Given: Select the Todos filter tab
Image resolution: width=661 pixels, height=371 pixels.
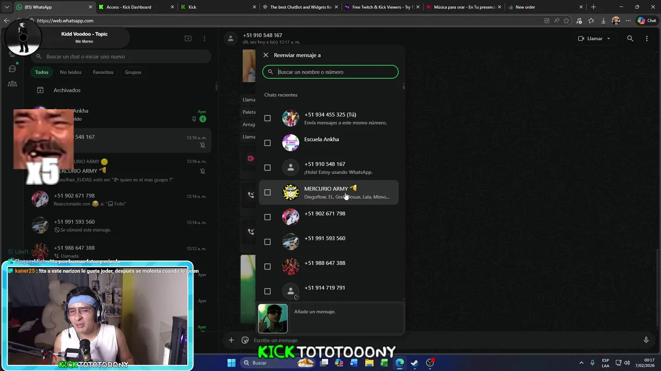Looking at the screenshot, I should pos(42,72).
